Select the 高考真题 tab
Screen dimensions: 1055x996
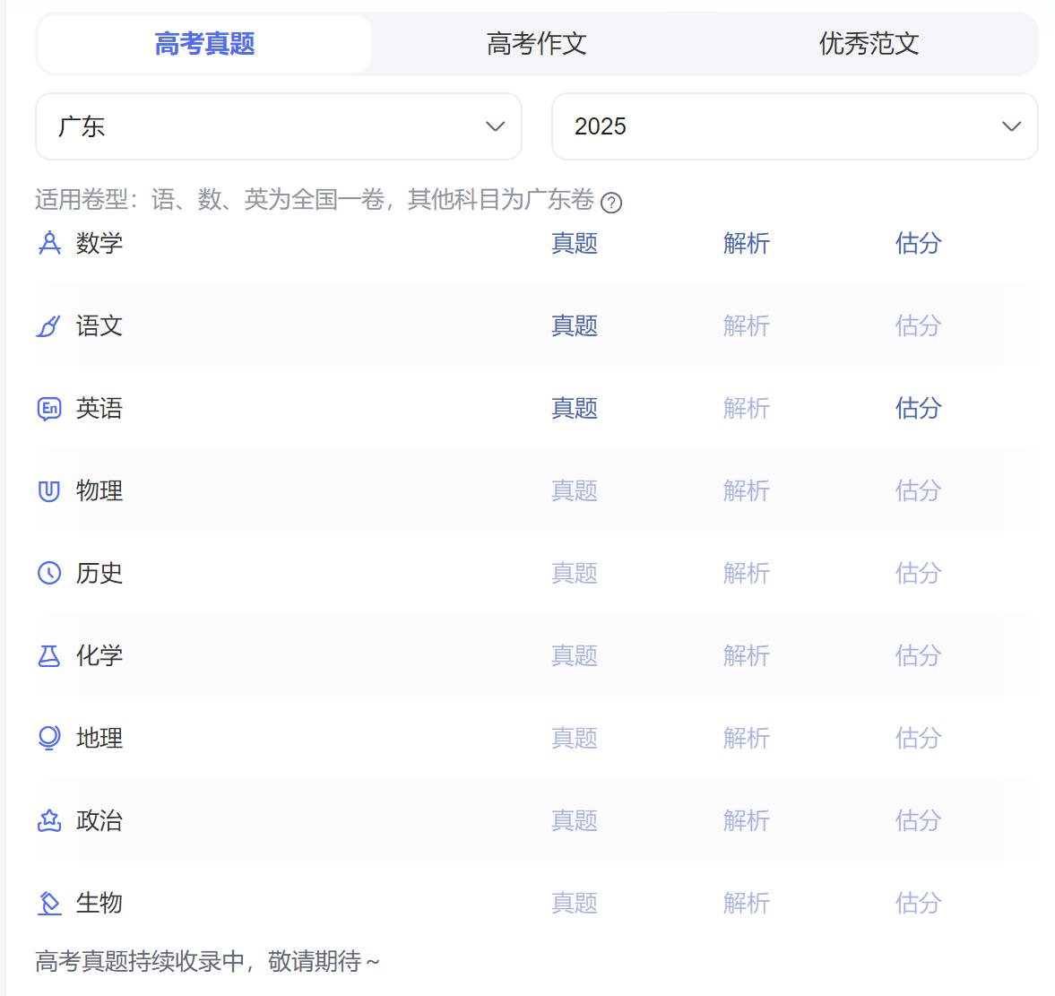pyautogui.click(x=203, y=44)
